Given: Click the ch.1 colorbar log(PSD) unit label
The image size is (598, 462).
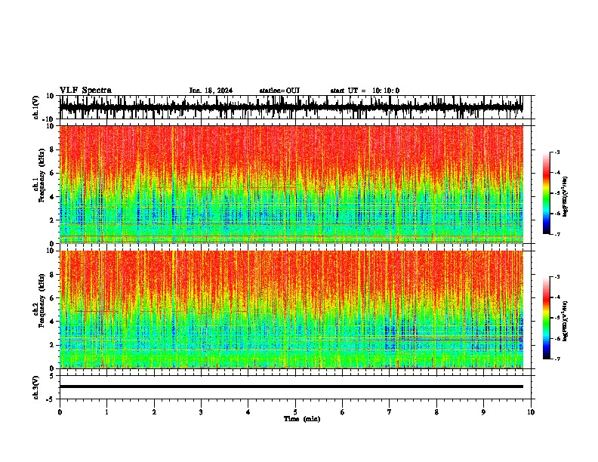Looking at the screenshot, I should 566,196.
